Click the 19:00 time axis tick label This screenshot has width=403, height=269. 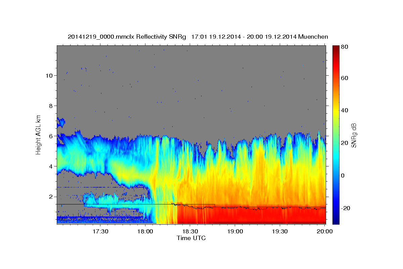[235, 231]
